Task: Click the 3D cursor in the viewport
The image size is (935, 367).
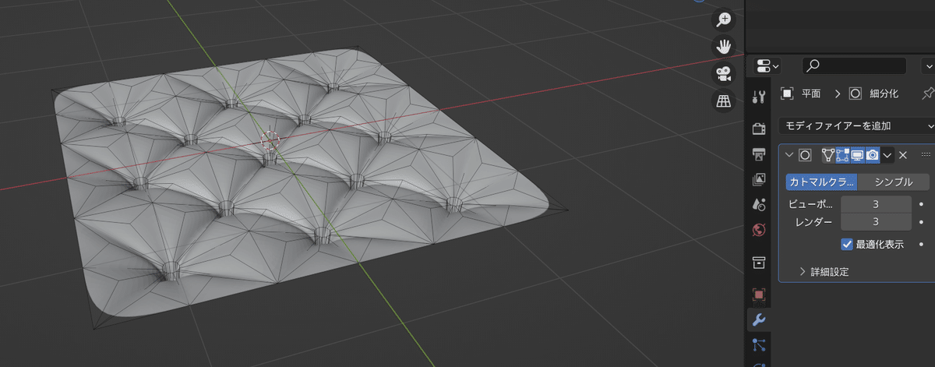Action: pyautogui.click(x=270, y=140)
